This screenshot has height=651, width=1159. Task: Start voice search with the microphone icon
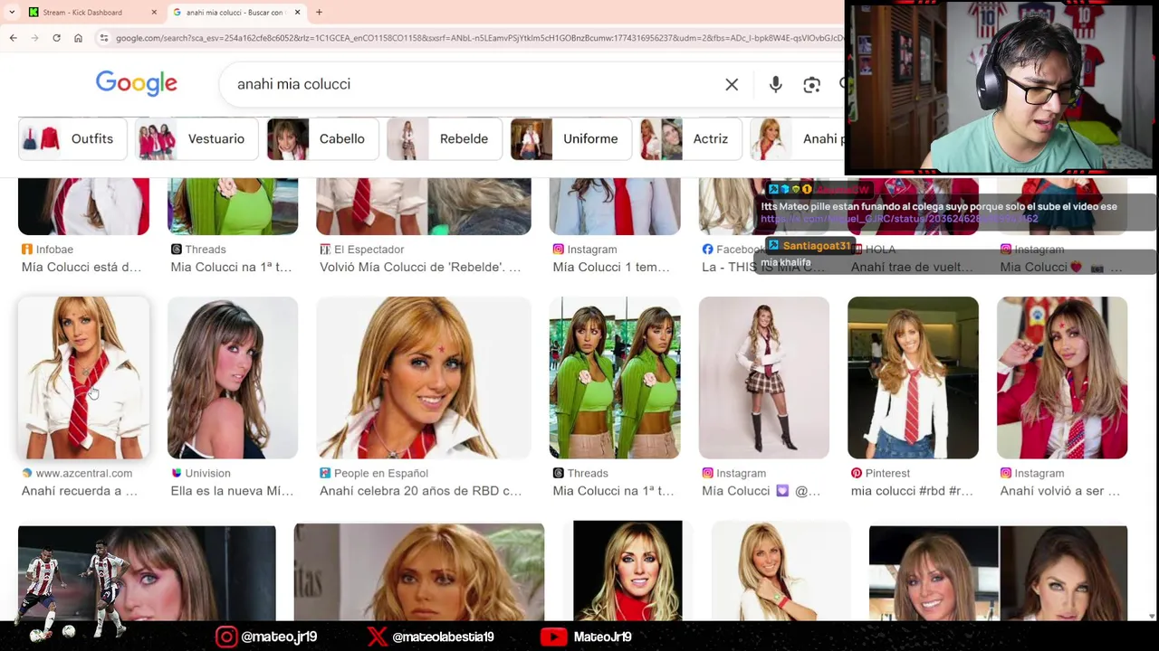(x=776, y=84)
